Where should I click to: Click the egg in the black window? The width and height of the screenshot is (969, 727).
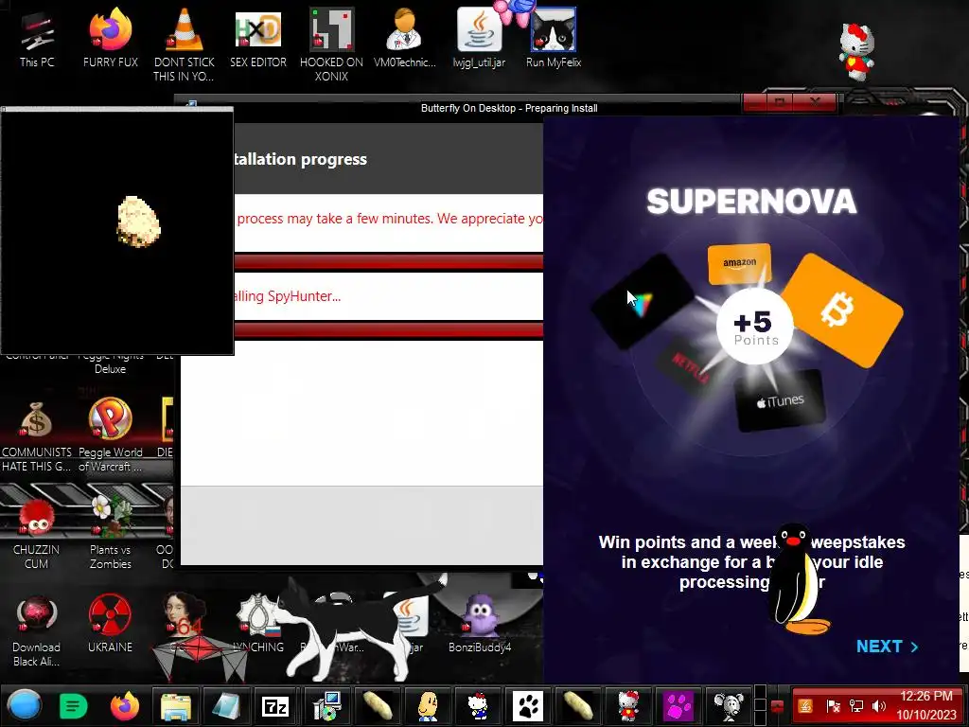(139, 222)
